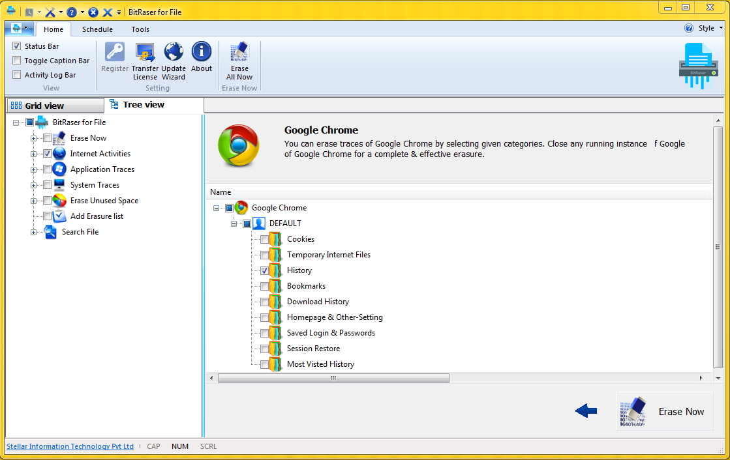Expand the Erase Unused Space tree node
The height and width of the screenshot is (460, 730).
pos(33,201)
